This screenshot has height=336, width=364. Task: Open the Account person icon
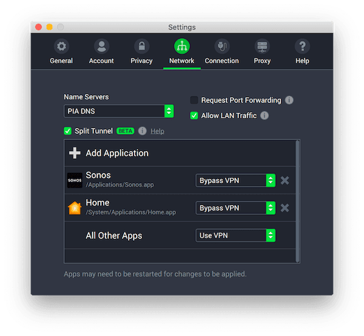click(x=101, y=46)
